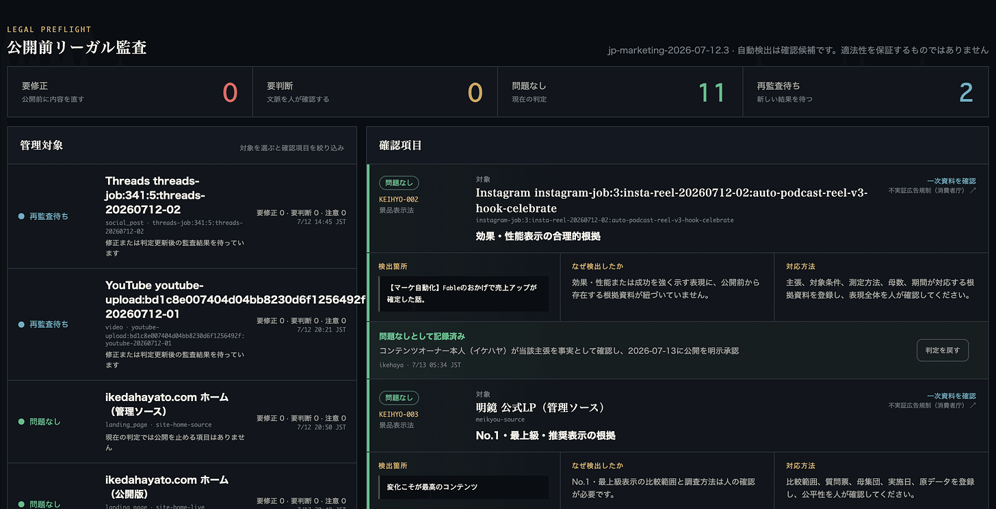Viewport: 996px width, 509px height.
Task: Open the 再監査待ち summary card showing 2
Action: tap(865, 92)
